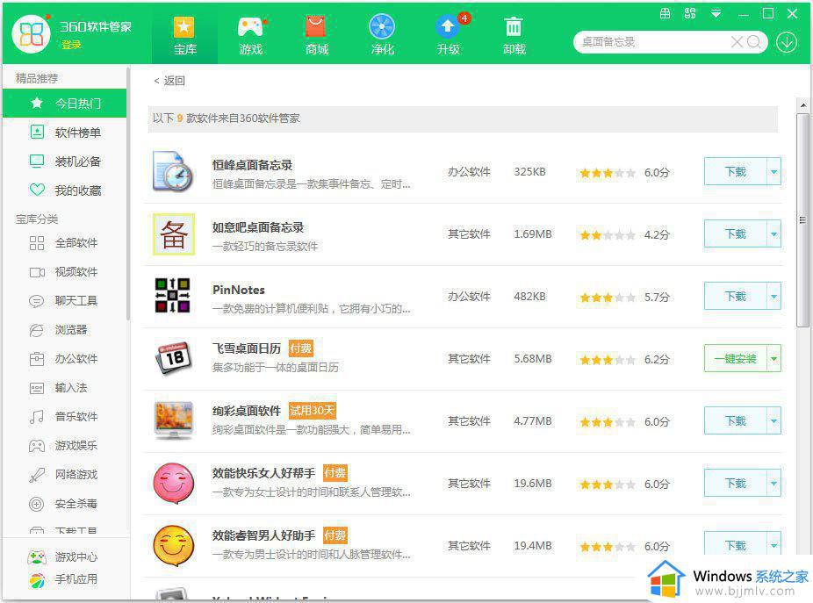Select 今日热门 in sidebar

click(64, 104)
